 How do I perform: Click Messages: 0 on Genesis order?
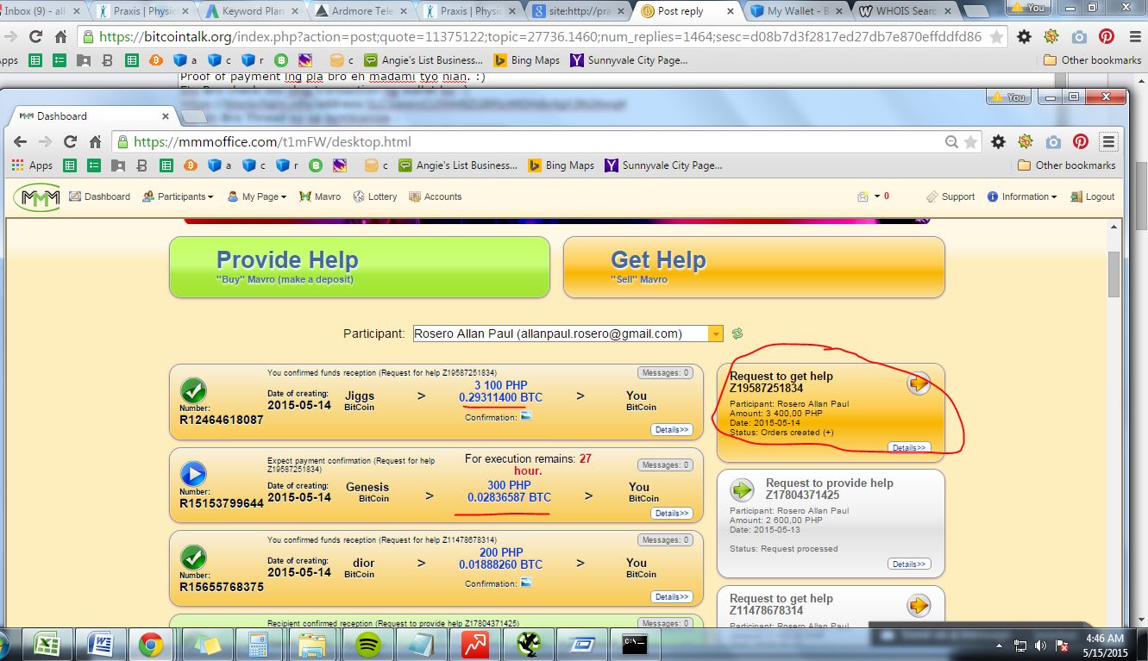665,465
